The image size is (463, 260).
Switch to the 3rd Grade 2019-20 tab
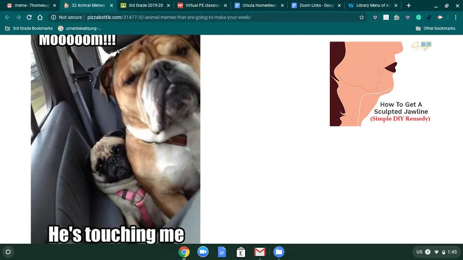(145, 5)
